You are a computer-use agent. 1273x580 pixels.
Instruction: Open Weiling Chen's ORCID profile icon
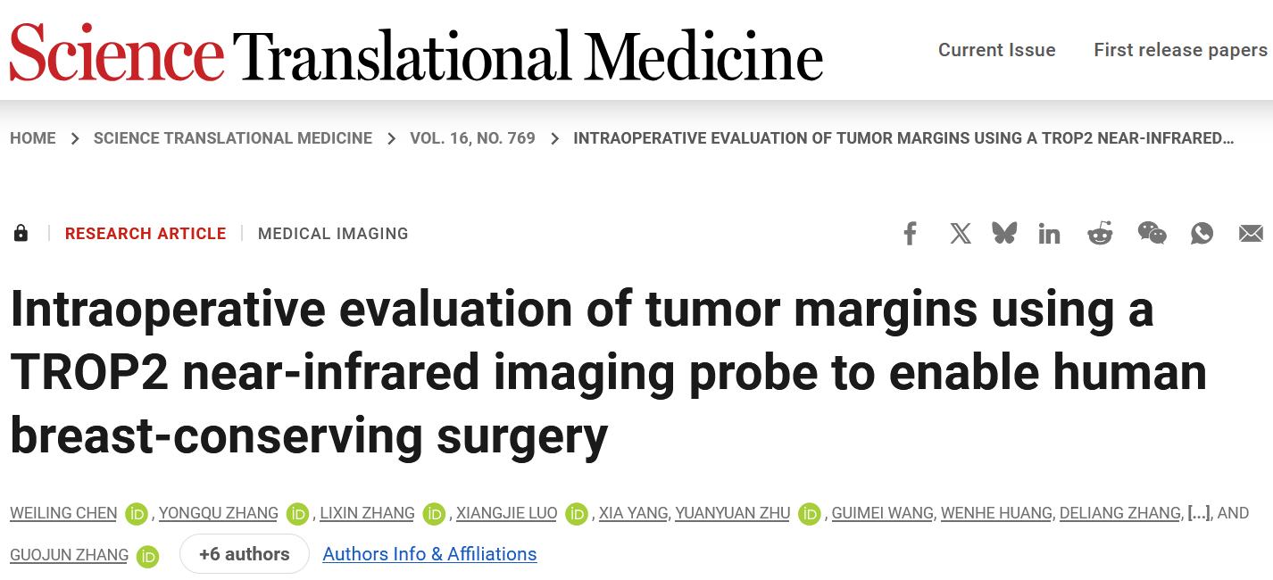(x=137, y=514)
